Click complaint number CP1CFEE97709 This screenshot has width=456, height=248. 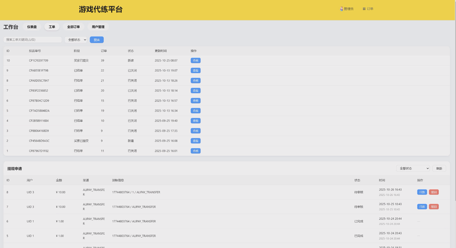(x=39, y=60)
